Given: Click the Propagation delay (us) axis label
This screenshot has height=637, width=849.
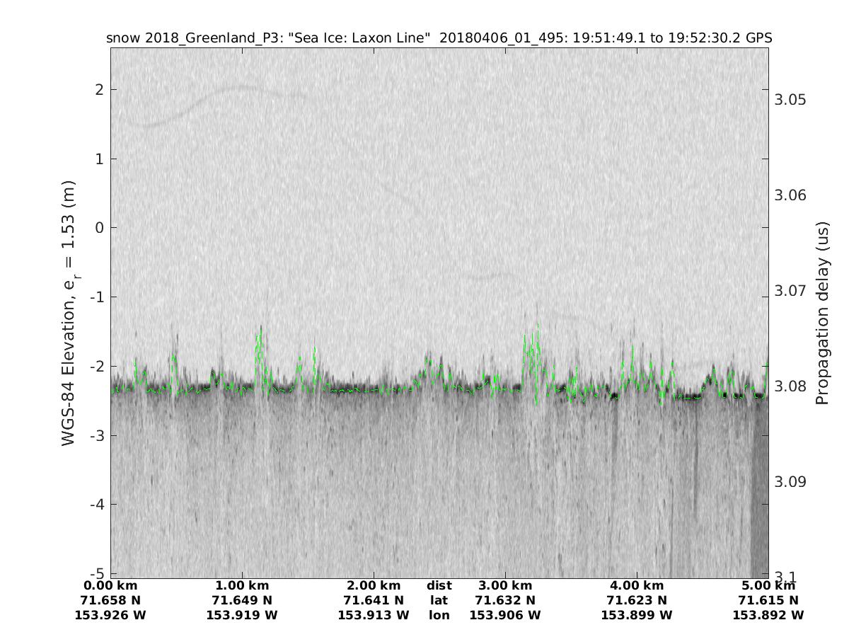Looking at the screenshot, I should (821, 313).
